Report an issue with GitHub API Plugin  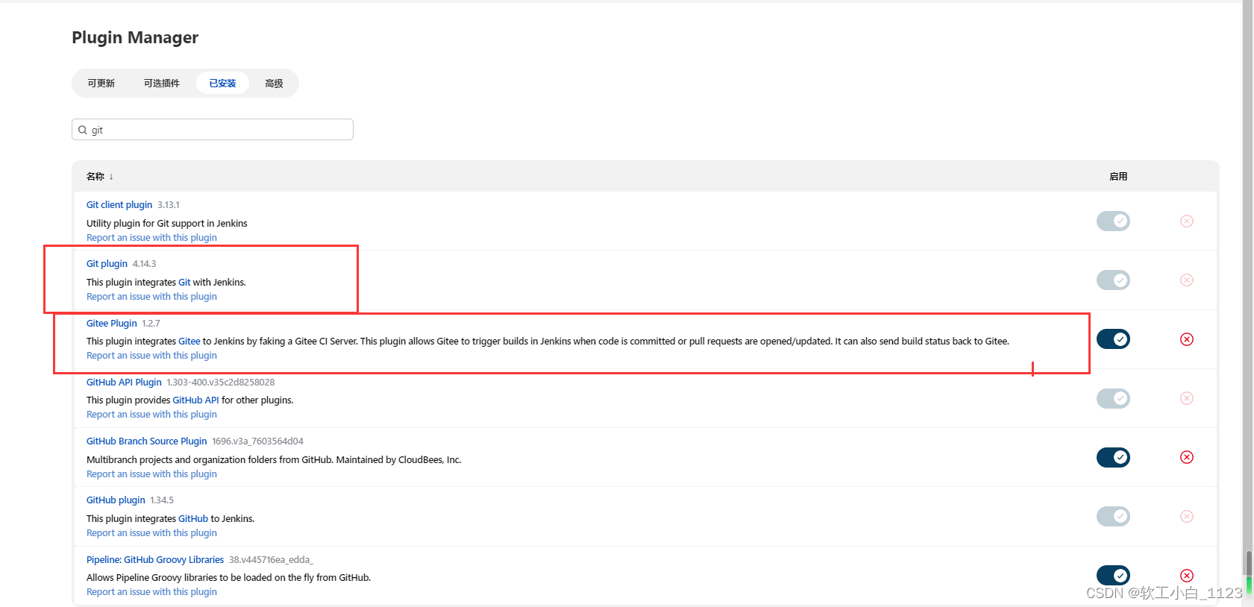point(151,415)
